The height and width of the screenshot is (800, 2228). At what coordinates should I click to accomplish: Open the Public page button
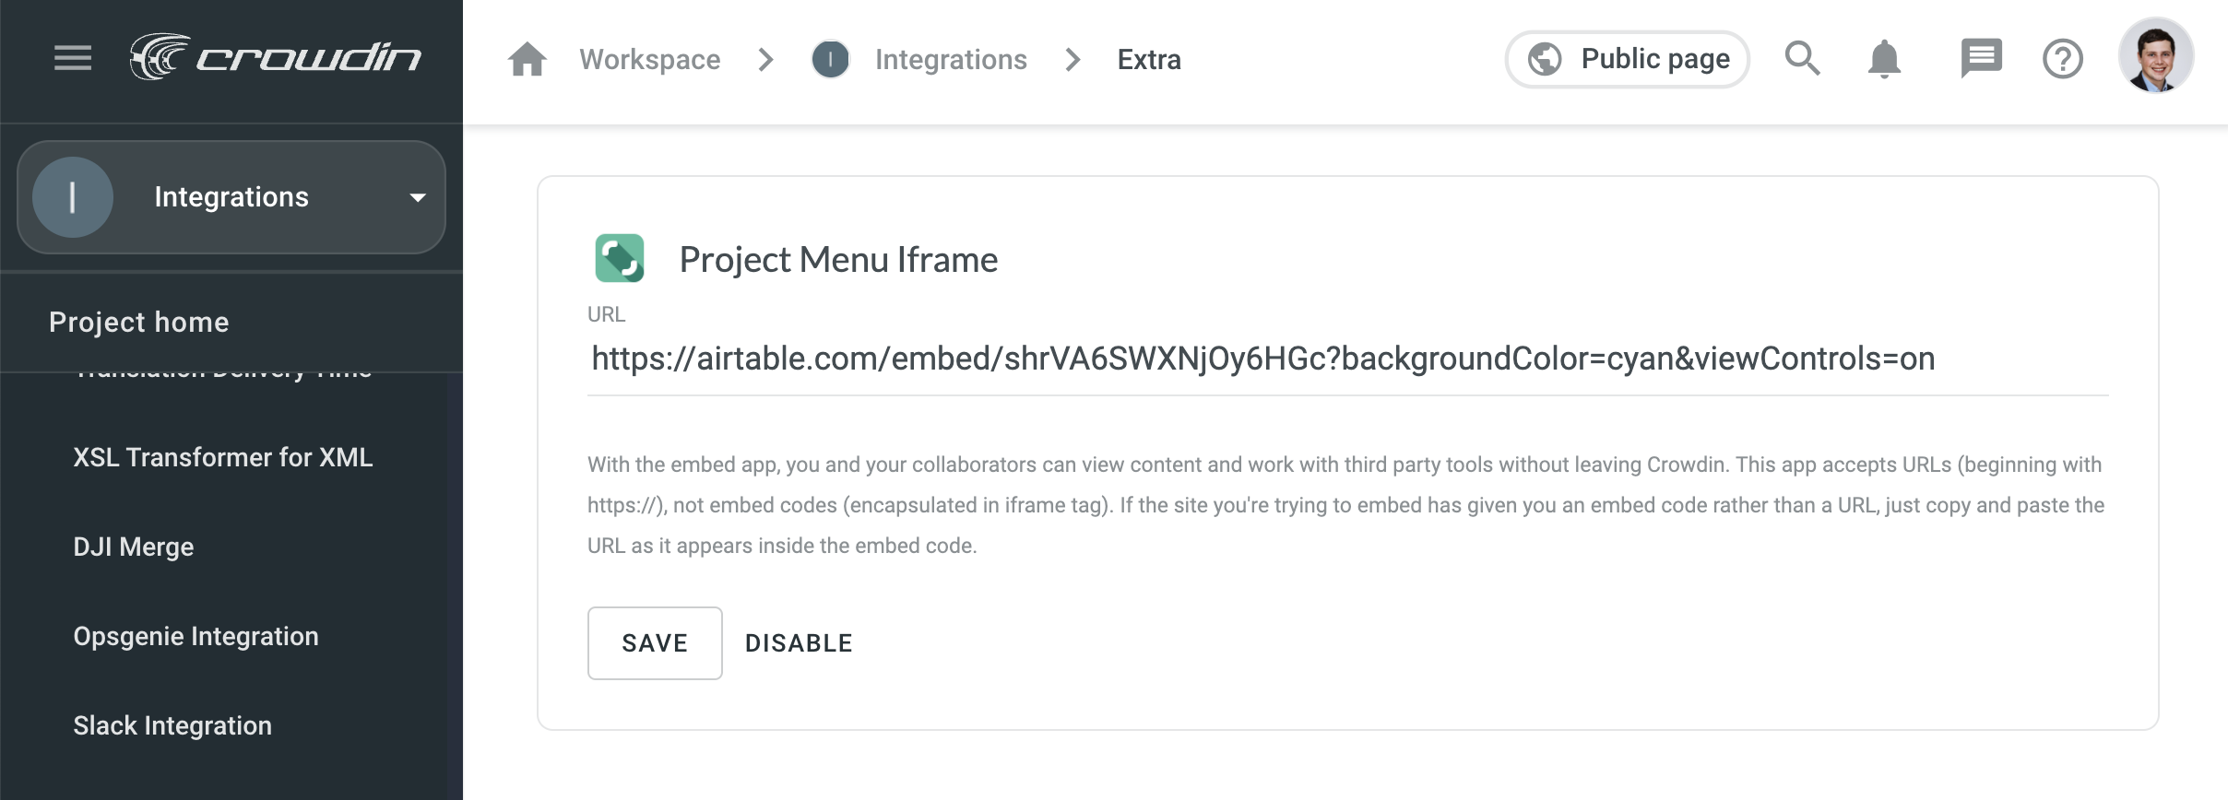(1628, 60)
